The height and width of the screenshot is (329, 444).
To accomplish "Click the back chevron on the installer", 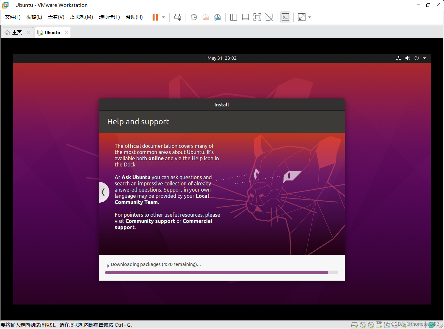I will (x=104, y=192).
